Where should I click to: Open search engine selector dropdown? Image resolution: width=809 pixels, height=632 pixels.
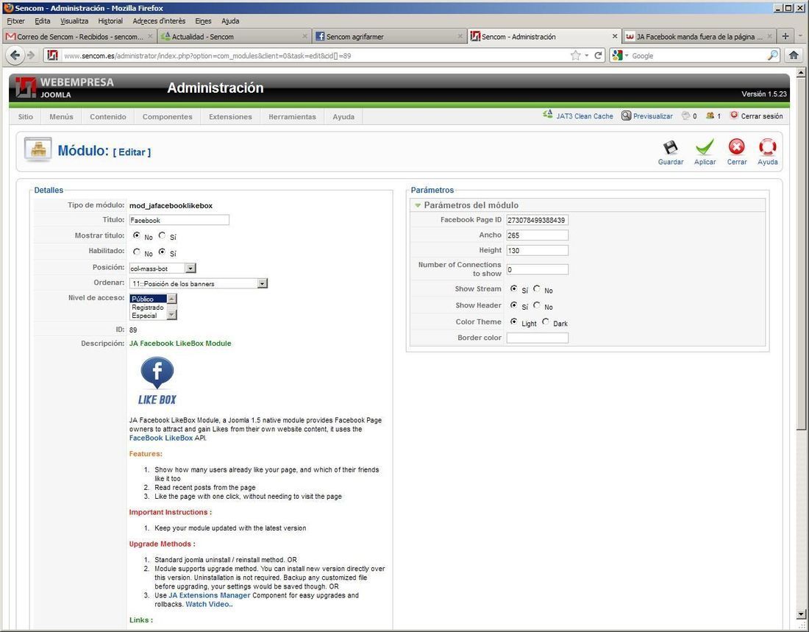627,55
